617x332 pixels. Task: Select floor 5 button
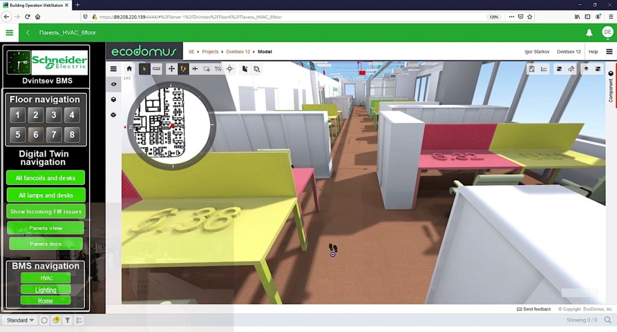[x=17, y=135]
